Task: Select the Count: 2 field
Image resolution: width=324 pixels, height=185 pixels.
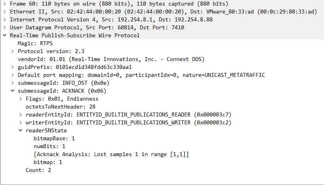Action: 38,170
